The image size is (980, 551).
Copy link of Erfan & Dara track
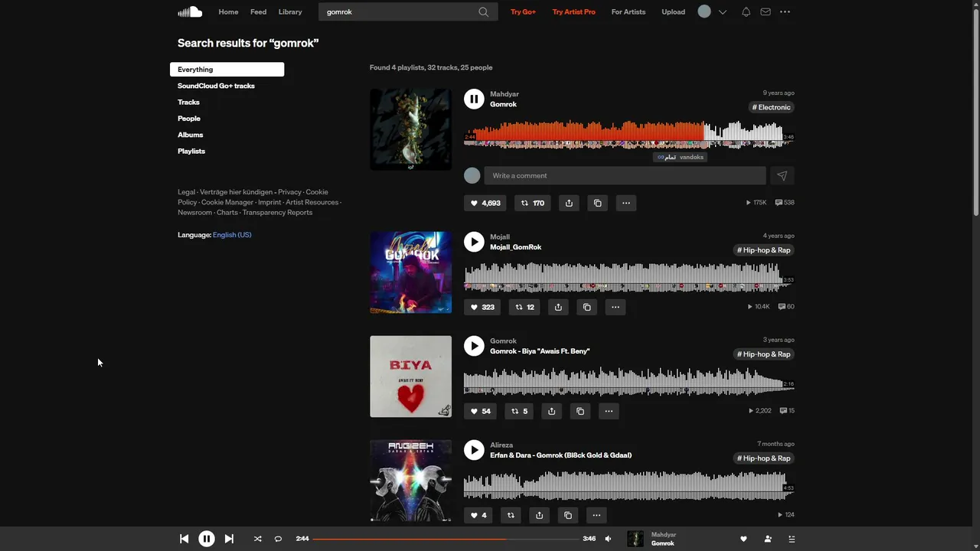pyautogui.click(x=568, y=515)
